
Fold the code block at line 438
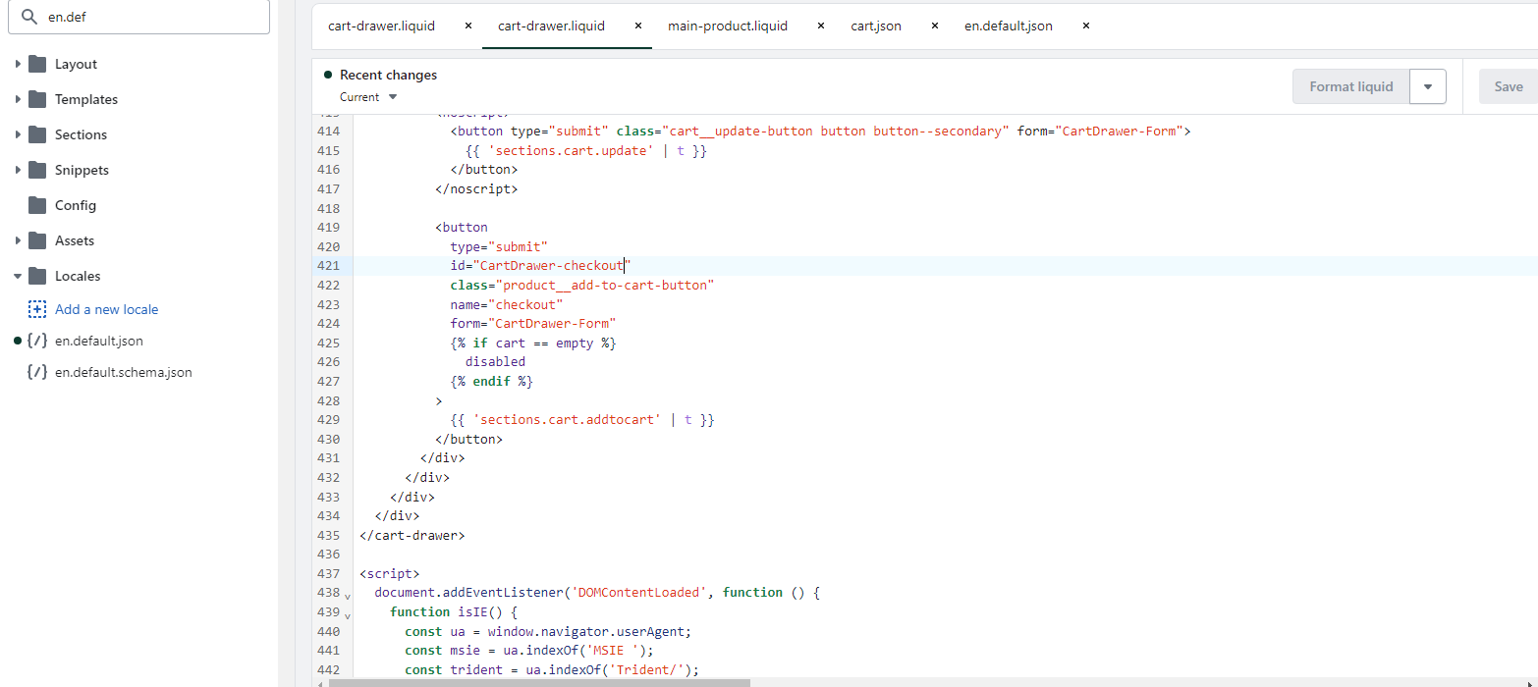(348, 594)
